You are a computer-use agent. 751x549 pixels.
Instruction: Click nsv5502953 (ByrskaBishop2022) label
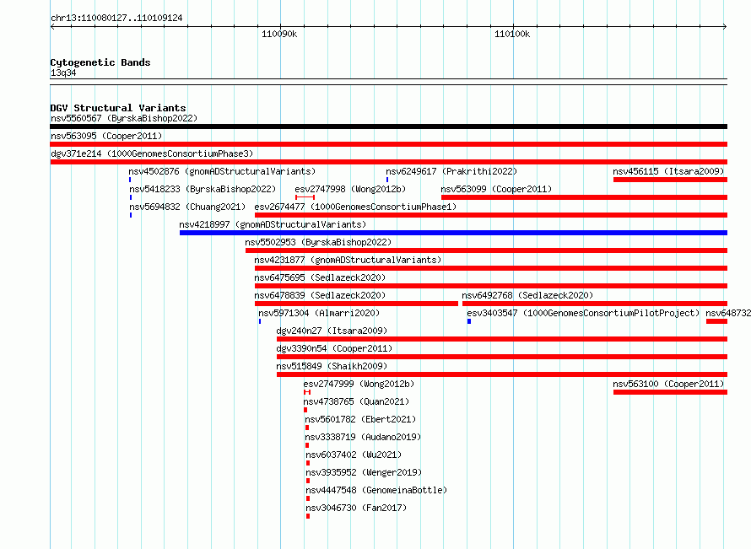318,242
